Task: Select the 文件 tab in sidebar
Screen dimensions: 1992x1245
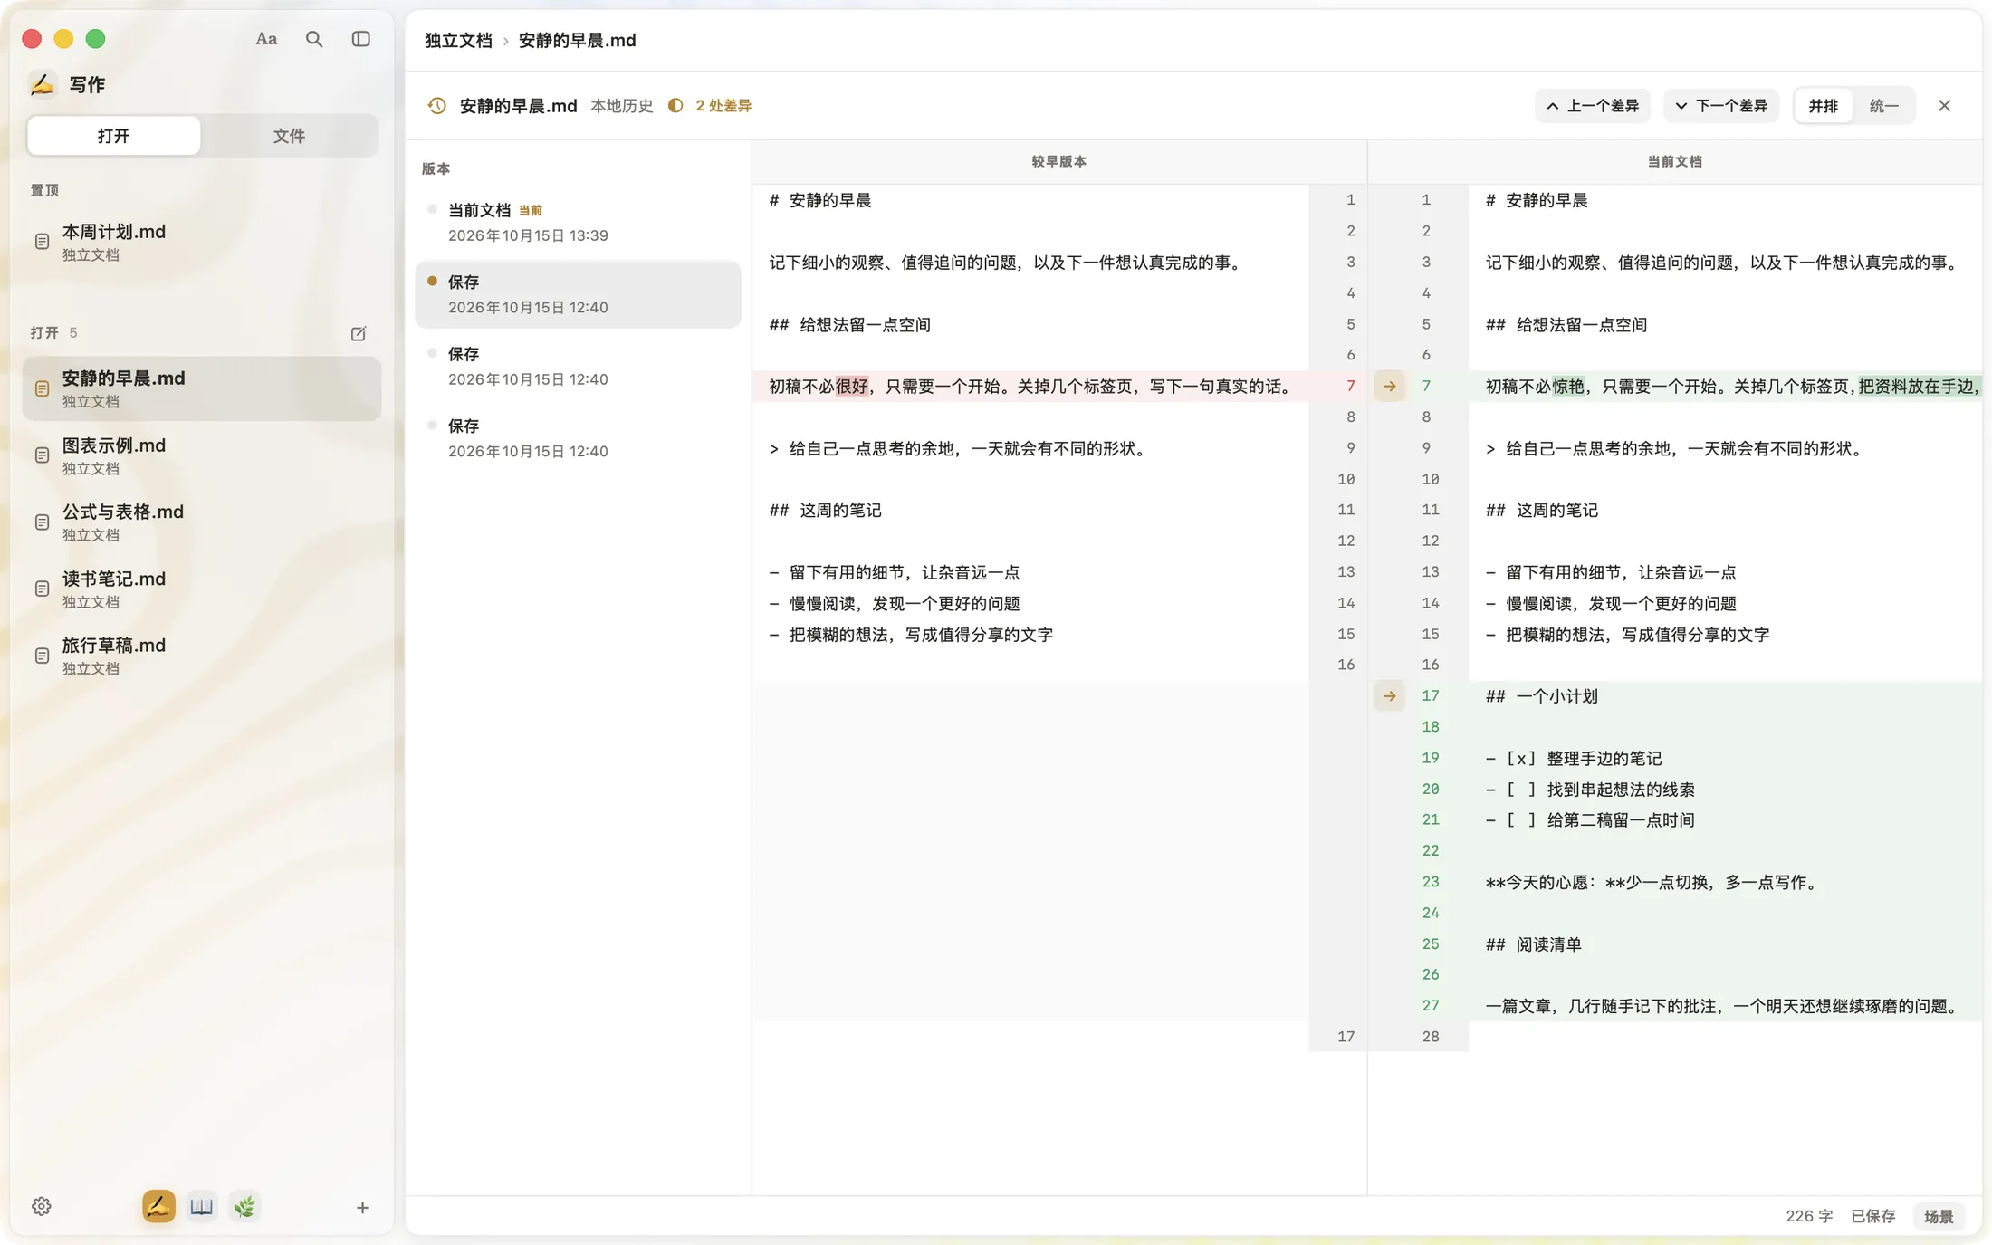Action: [289, 136]
